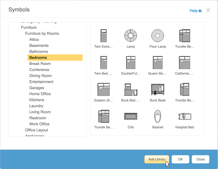Select the highlighted Bedrooms category
This screenshot has width=218, height=169.
pyautogui.click(x=55, y=58)
